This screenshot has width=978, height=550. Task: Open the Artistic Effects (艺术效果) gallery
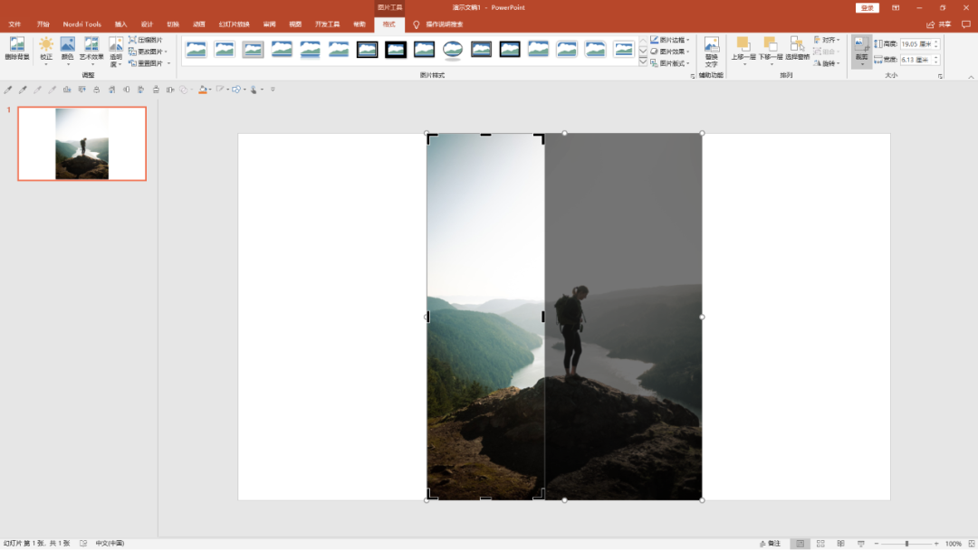tap(91, 51)
